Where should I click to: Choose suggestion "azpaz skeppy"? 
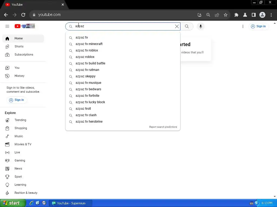click(x=123, y=76)
